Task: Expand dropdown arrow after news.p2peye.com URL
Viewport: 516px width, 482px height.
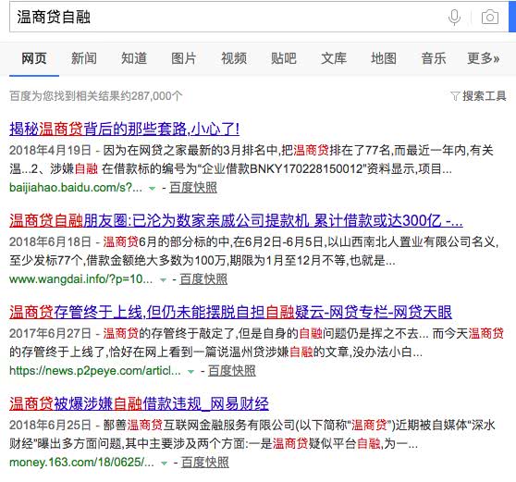Action: click(190, 371)
